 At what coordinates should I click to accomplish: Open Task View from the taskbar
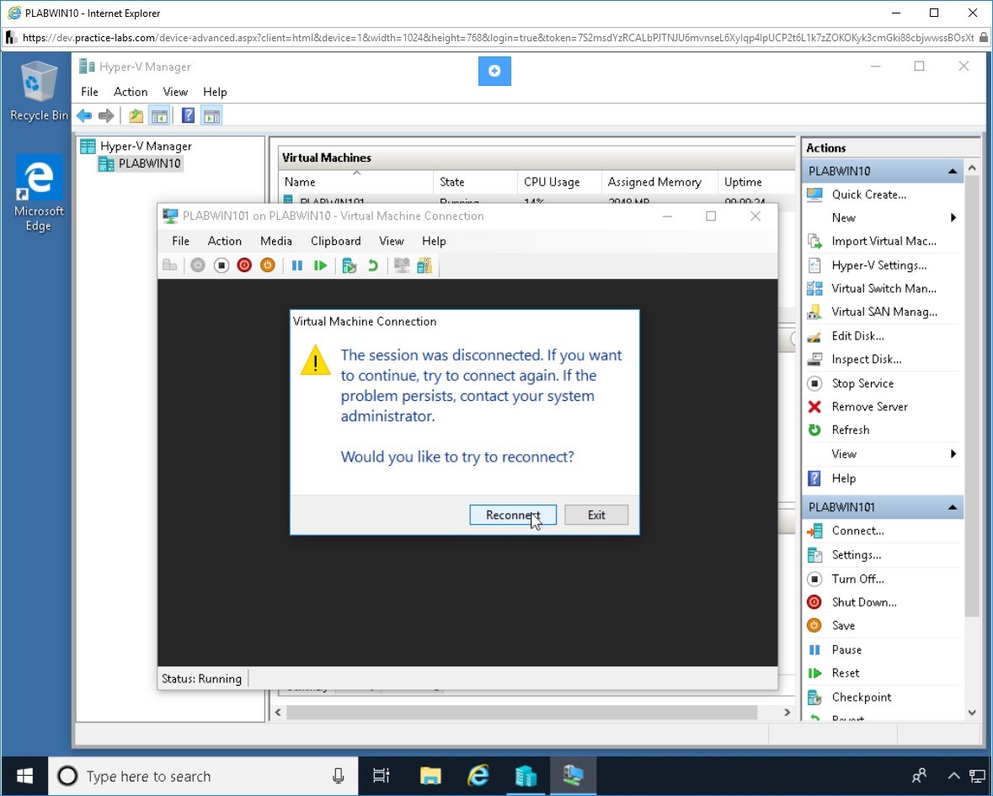coord(382,776)
